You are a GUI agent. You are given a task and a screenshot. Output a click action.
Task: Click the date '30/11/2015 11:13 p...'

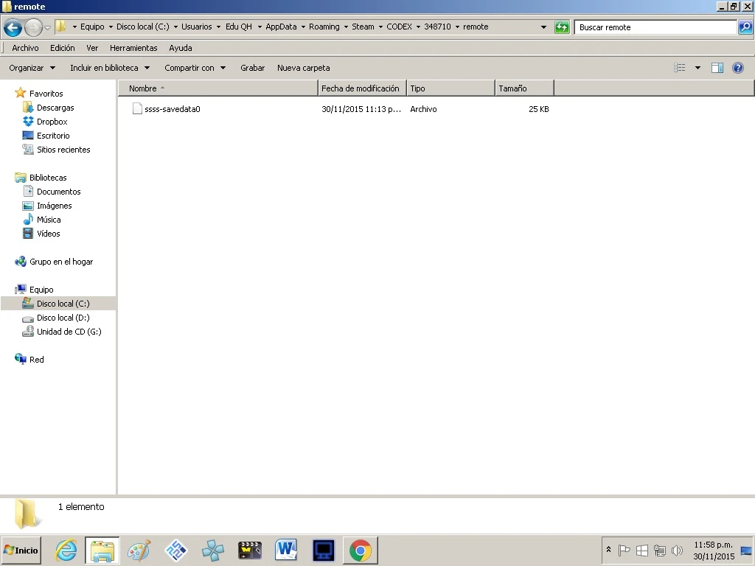361,109
